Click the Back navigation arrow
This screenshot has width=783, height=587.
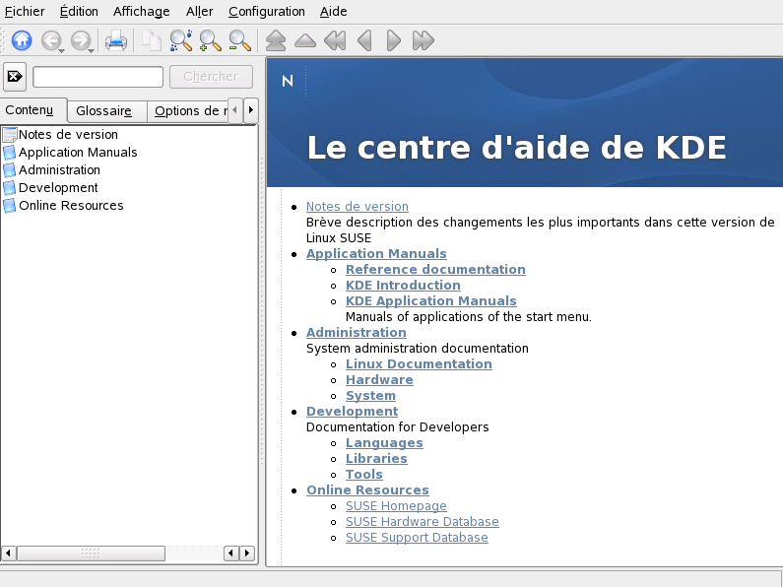[x=50, y=40]
